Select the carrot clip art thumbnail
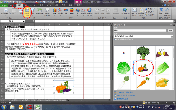Viewport: 176px width, 110px height. (x=143, y=82)
